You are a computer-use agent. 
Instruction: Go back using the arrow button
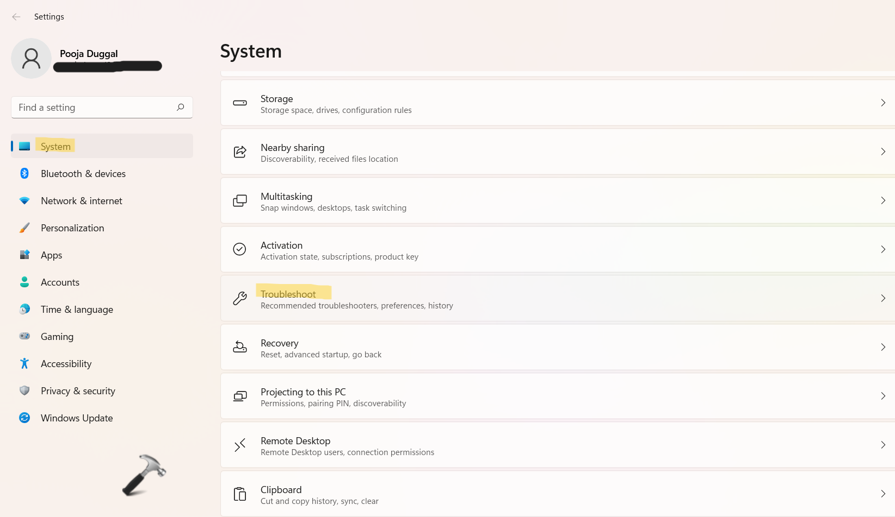(x=16, y=17)
